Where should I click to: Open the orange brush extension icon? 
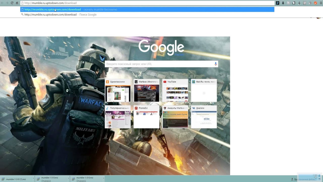tap(315, 3)
